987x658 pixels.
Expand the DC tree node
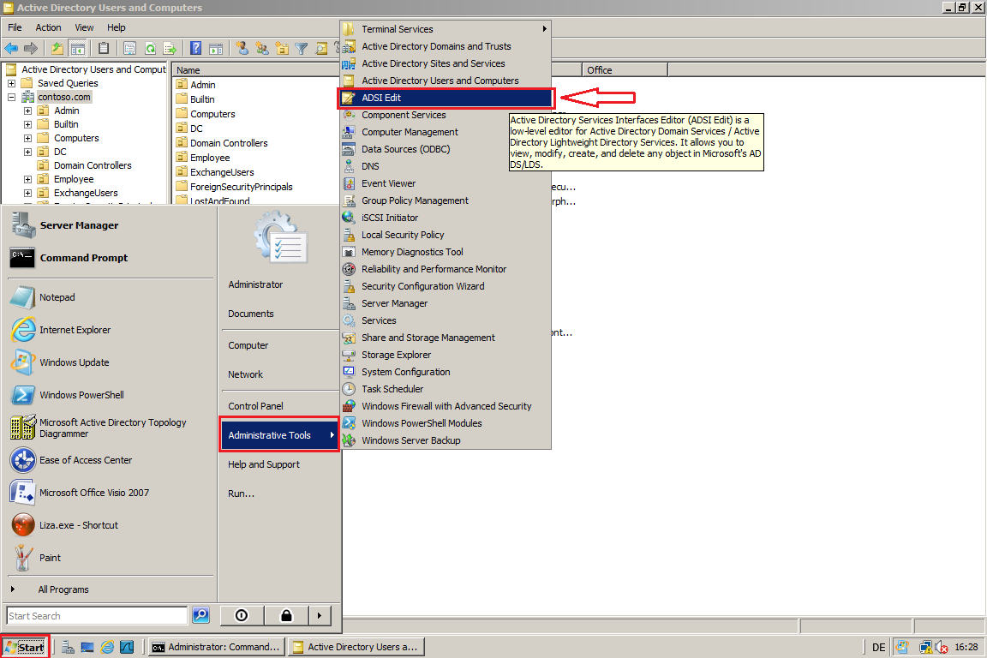[27, 152]
